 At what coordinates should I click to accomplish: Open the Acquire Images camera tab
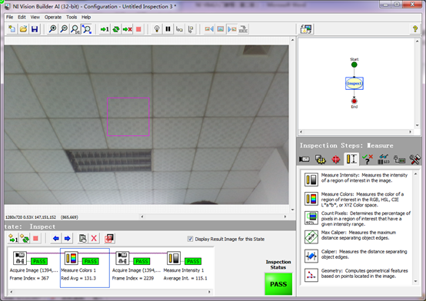tap(305, 159)
